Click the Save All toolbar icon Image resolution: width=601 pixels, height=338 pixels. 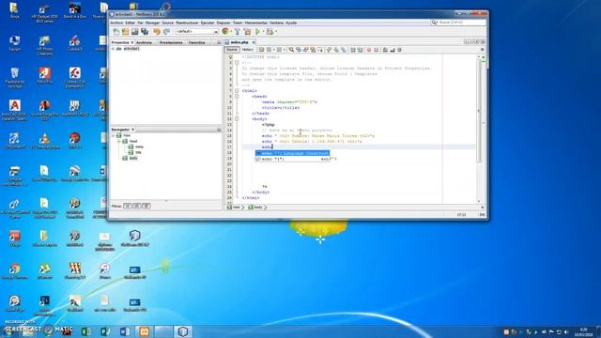point(145,32)
